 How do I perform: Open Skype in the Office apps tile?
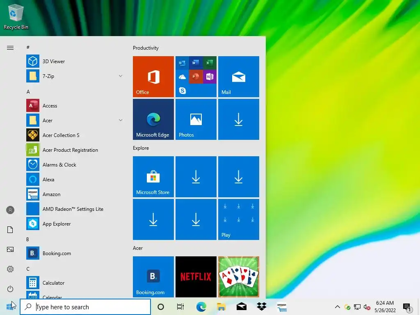[x=182, y=91]
